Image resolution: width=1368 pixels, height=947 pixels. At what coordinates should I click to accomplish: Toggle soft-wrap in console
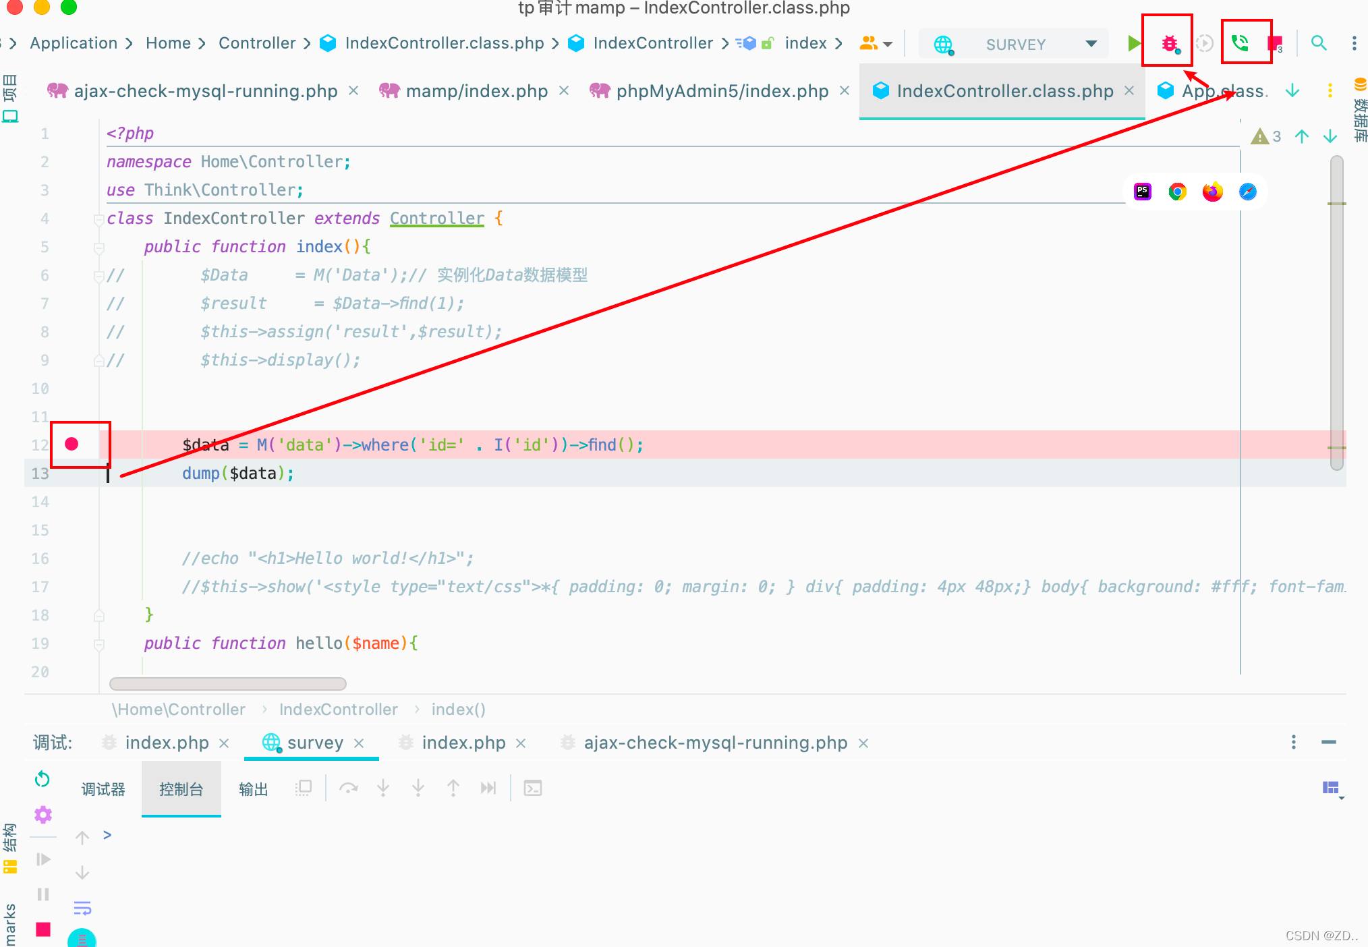(82, 908)
